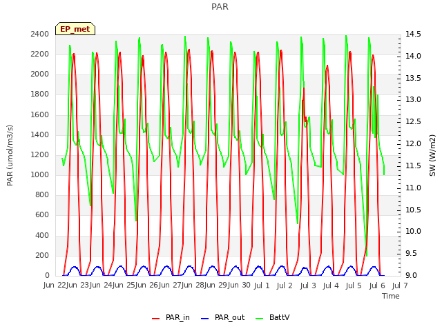This screenshot has width=442, height=331.
Task: Click the 1000 left axis value
Action: coord(40,174)
